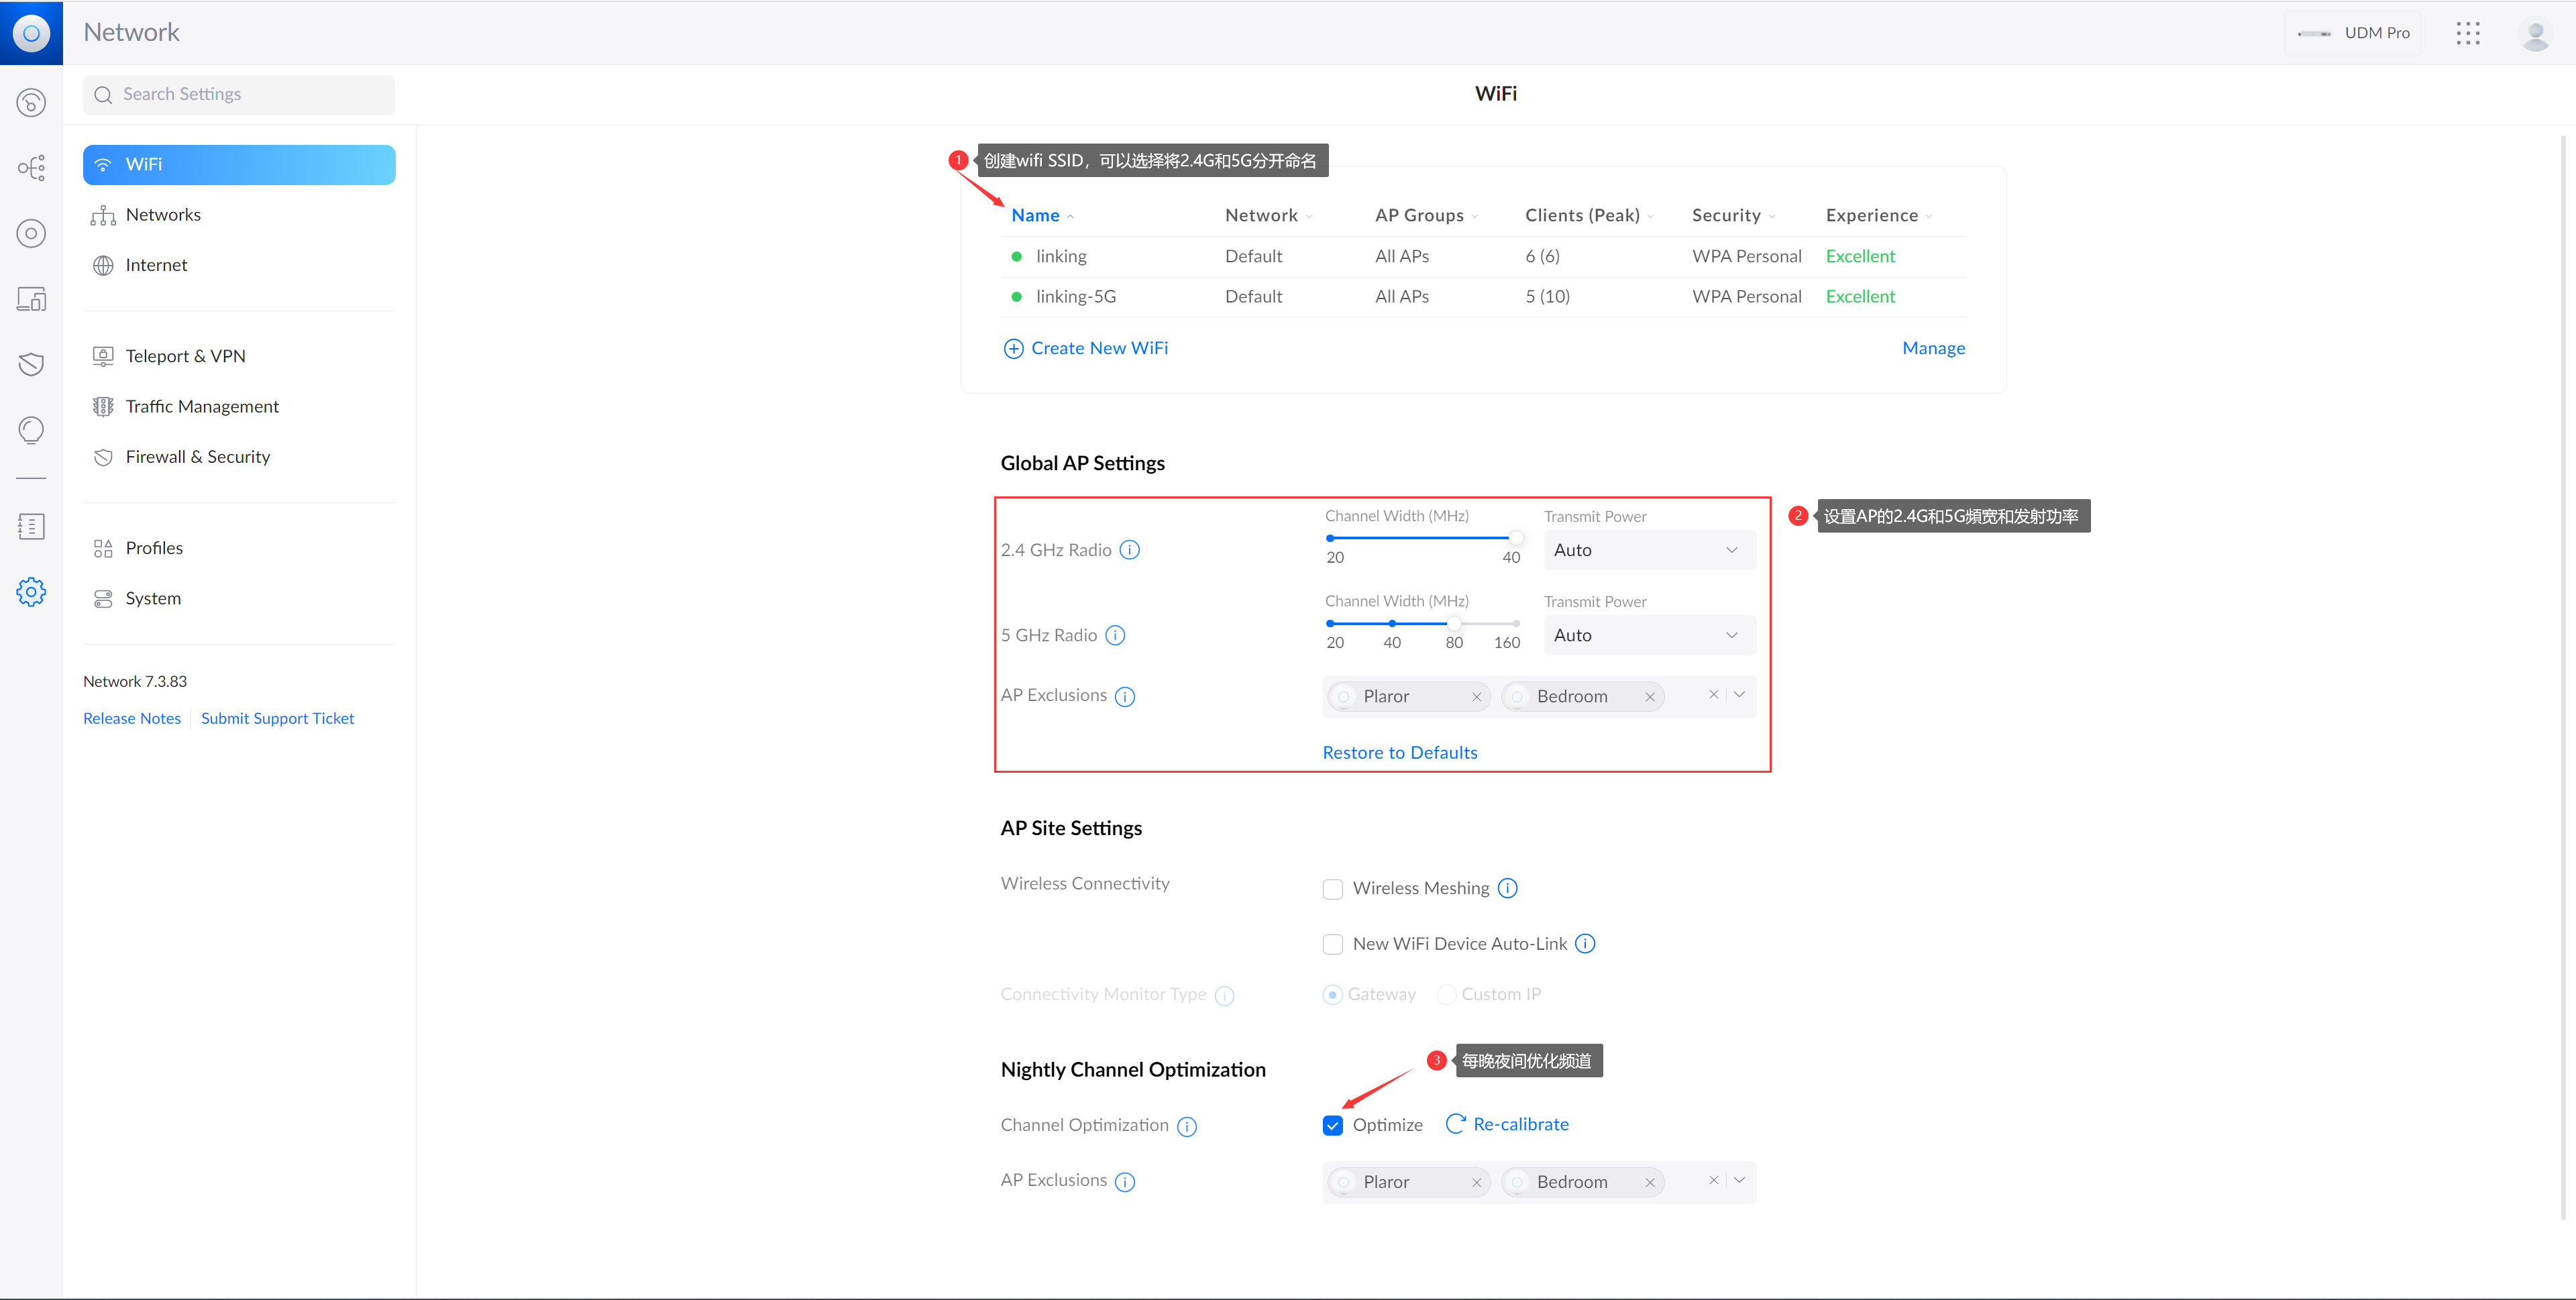This screenshot has height=1300, width=2576.
Task: Click the UniFi logo icon
Action: click(x=31, y=33)
